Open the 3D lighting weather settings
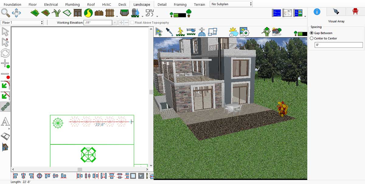Screen dimensions: 365x184 click(233, 32)
